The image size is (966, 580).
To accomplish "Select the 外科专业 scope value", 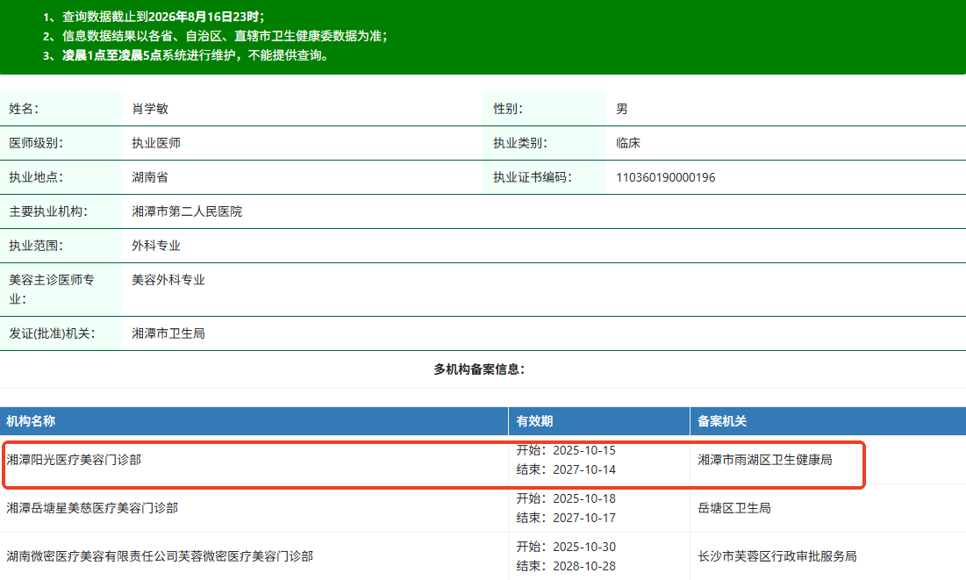I will (156, 246).
